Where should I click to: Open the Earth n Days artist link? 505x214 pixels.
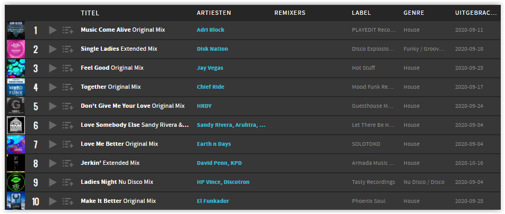(x=214, y=144)
